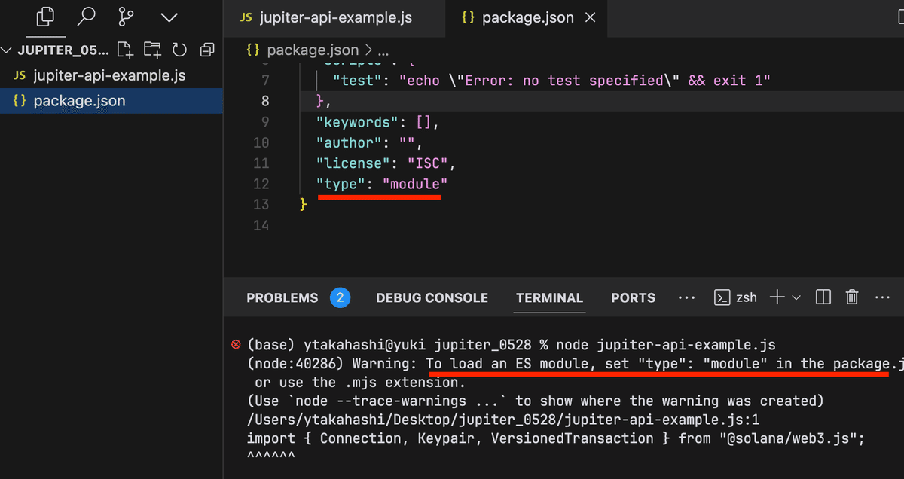
Task: Split the terminal pane
Action: coord(823,297)
